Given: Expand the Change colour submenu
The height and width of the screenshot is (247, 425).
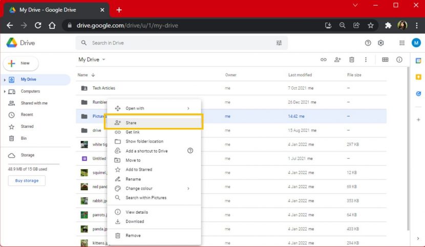Looking at the screenshot, I should pos(188,189).
